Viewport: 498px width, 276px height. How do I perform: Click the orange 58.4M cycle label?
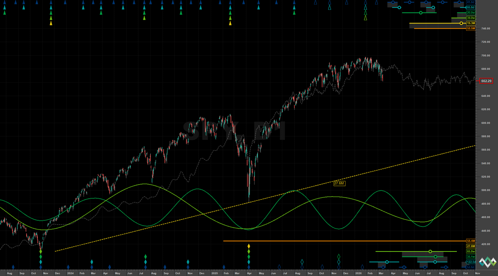point(470,241)
